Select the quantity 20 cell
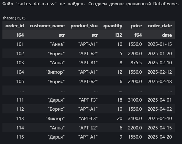Viewport: 182px width, 144px height. coord(120,118)
